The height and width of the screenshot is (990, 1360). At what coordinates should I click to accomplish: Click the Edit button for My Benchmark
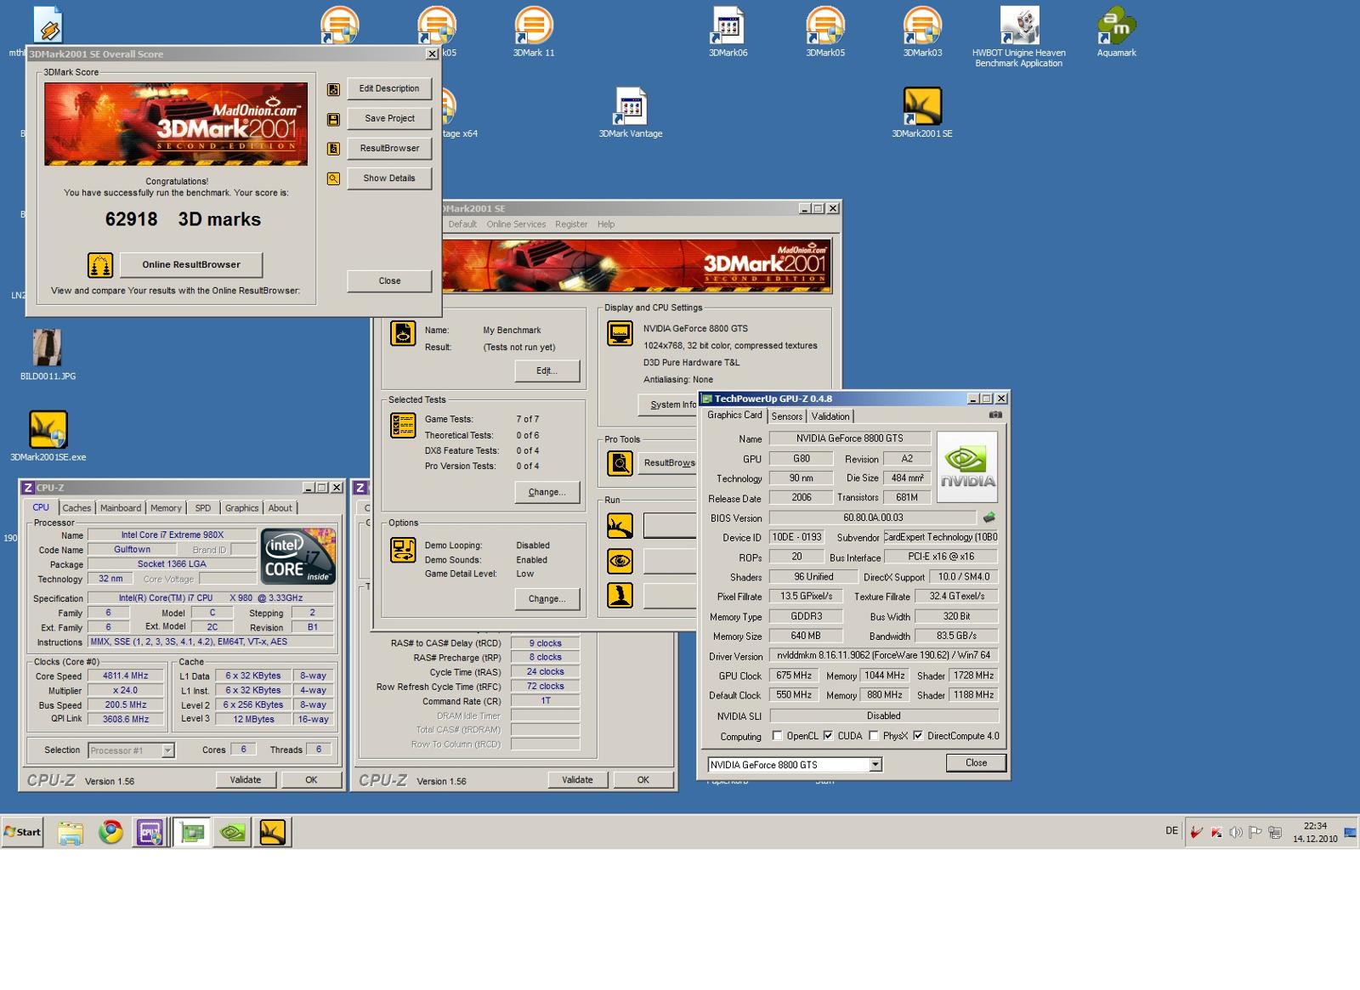pos(547,371)
